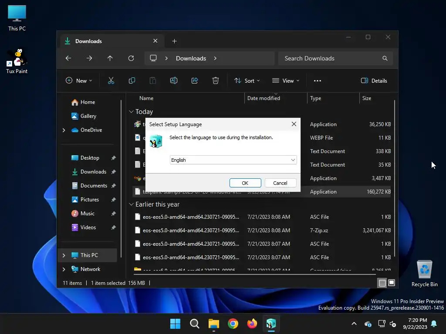Collapse the Earlier this year group
Screen dimensions: 446x334
pyautogui.click(x=131, y=204)
